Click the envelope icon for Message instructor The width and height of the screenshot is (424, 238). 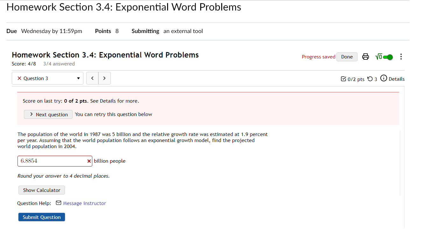(x=58, y=203)
